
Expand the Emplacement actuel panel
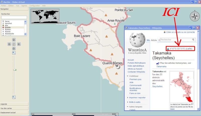pyautogui.click(x=14, y=112)
